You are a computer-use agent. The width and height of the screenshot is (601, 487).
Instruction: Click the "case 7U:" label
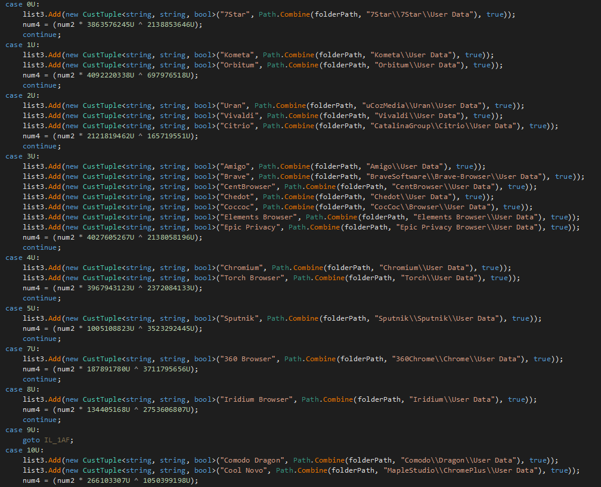click(x=22, y=349)
